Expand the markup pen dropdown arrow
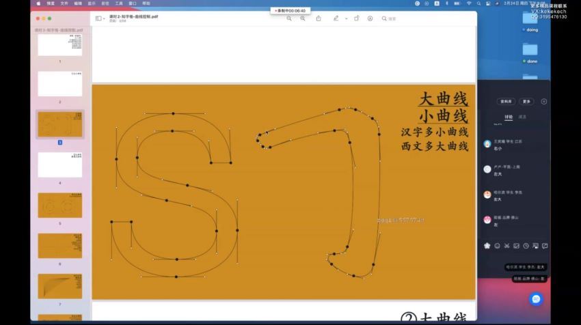 tap(346, 18)
